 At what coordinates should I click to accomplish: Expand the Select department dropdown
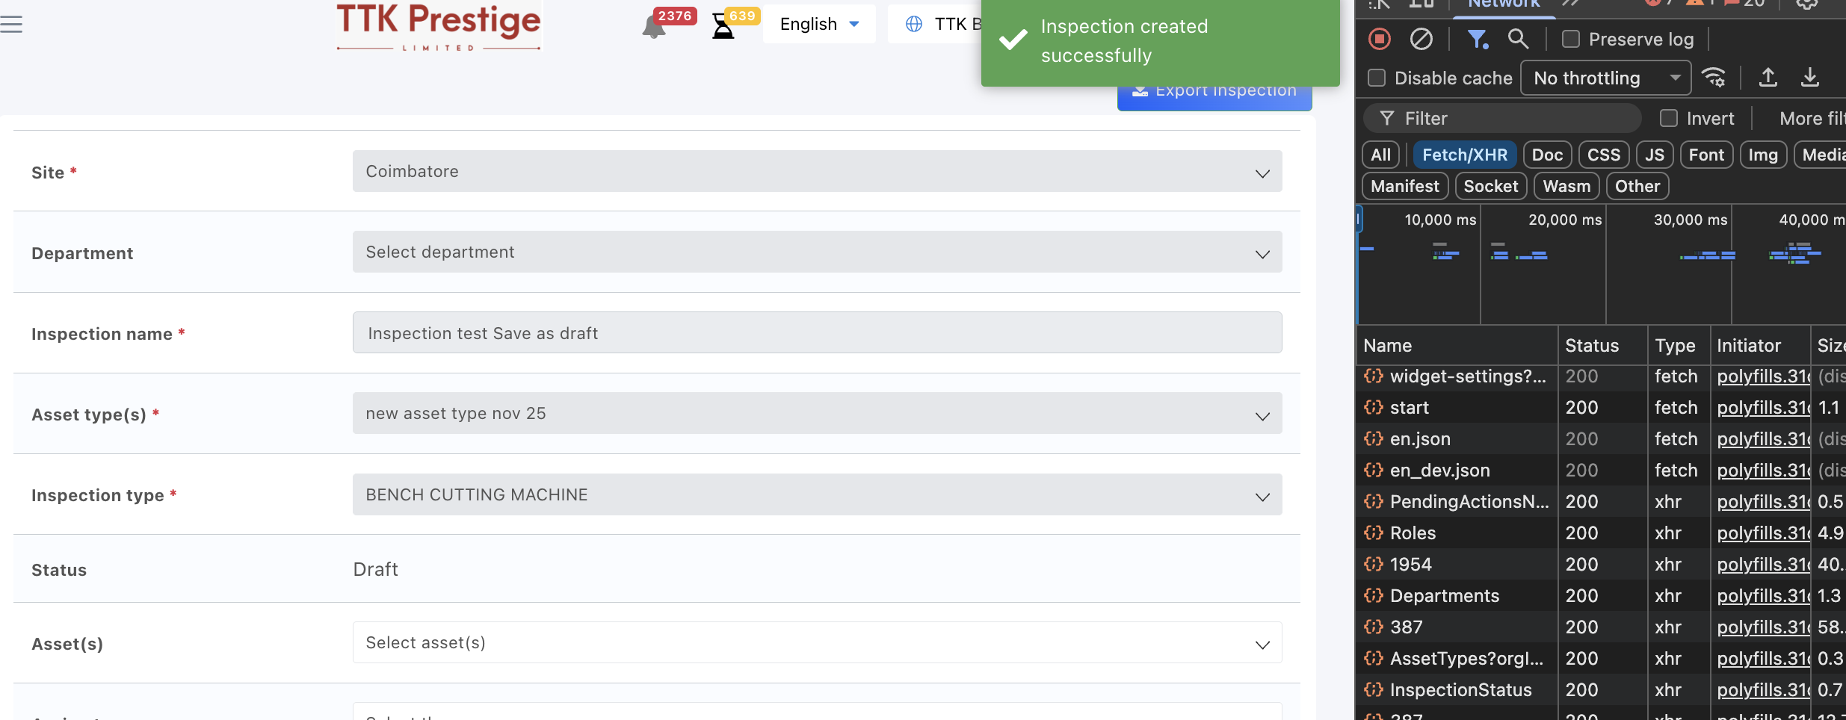(x=817, y=252)
